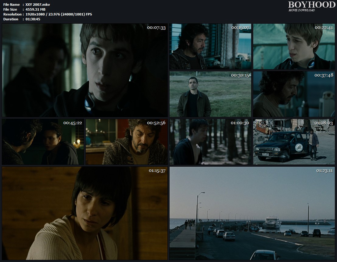Open the thumbnail stamped 00:22:41
The image size is (337, 262).
tap(294, 46)
